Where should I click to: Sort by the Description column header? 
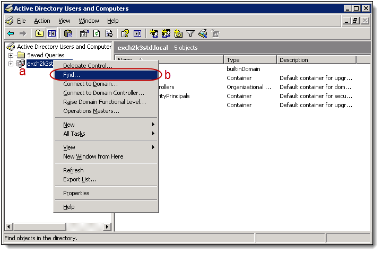coord(316,60)
